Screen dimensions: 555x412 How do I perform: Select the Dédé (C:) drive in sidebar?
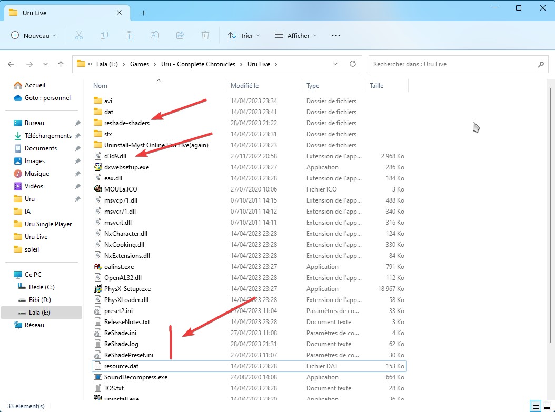click(42, 287)
